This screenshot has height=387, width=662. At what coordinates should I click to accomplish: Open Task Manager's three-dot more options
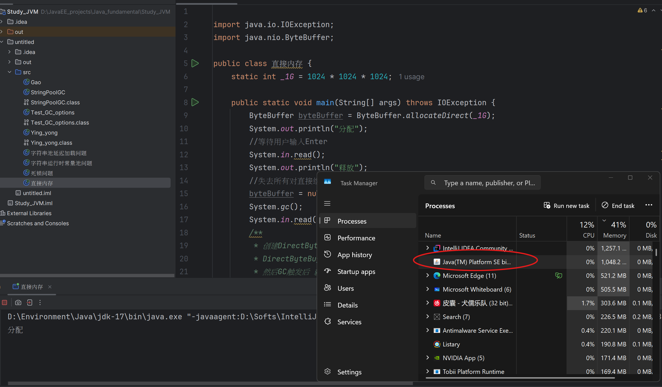click(x=649, y=205)
